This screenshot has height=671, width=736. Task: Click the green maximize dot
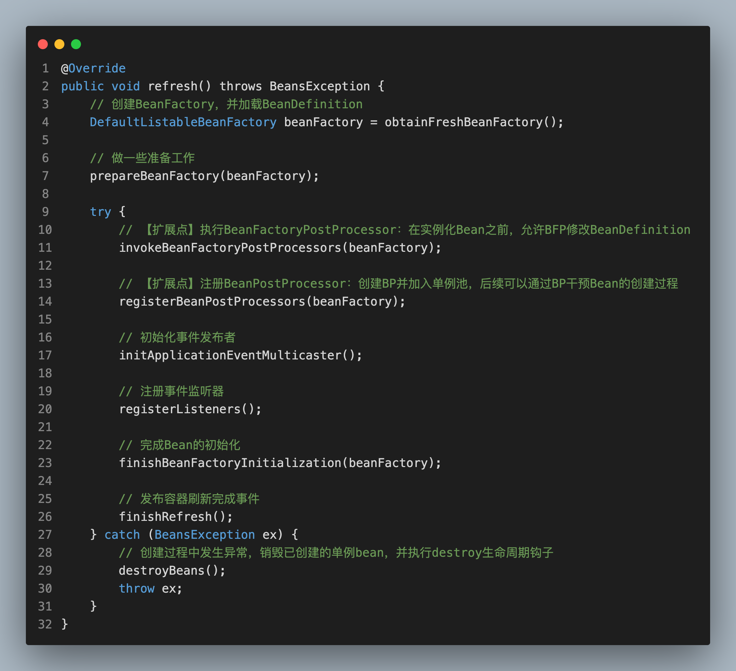coord(76,44)
